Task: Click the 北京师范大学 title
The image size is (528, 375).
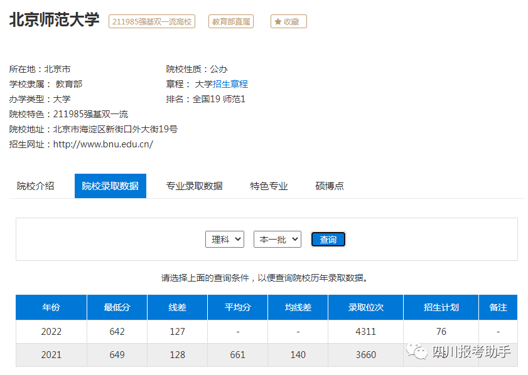Action: pos(54,19)
